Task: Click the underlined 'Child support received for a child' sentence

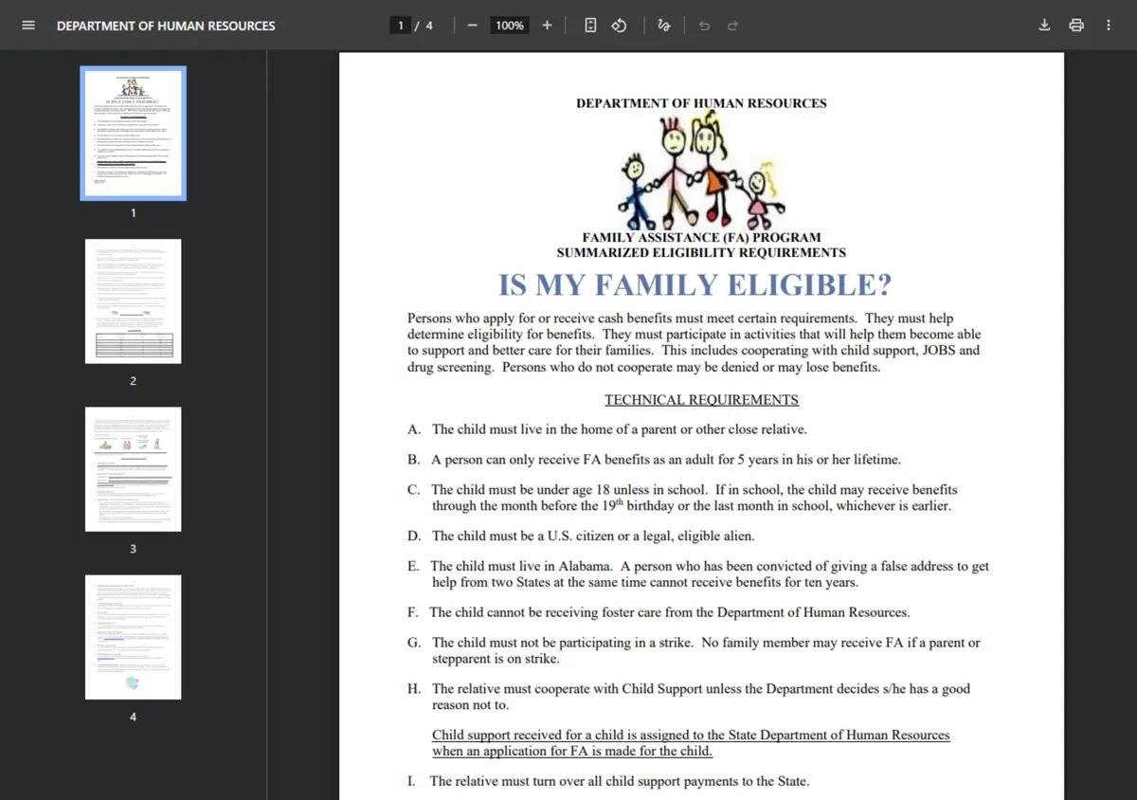Action: [x=691, y=743]
